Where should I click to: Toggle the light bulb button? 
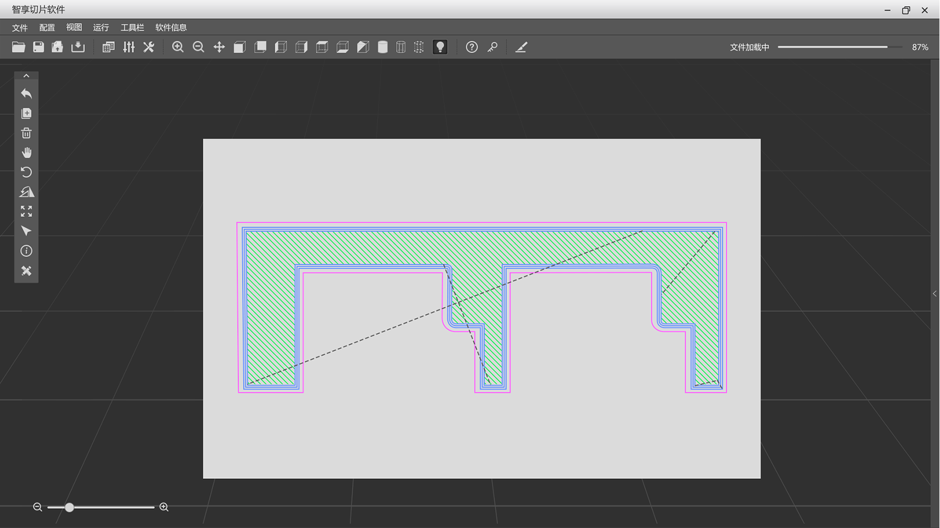pos(440,47)
